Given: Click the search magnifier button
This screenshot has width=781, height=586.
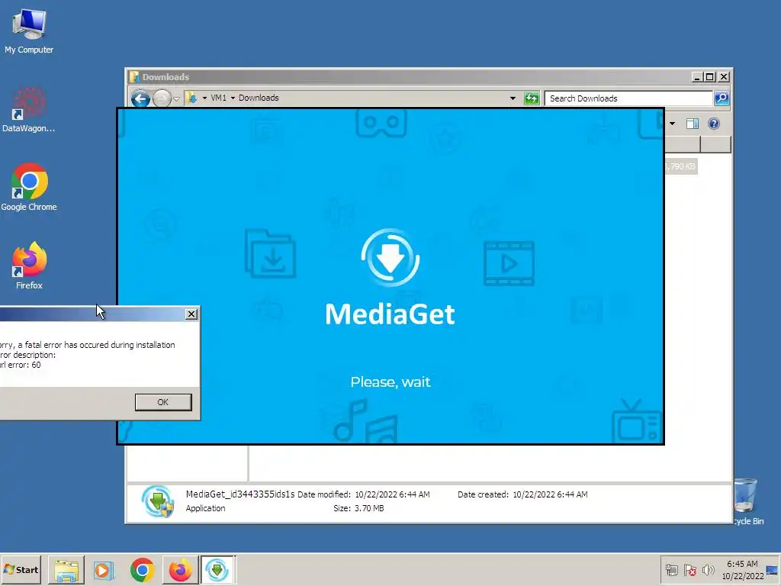Looking at the screenshot, I should click(x=722, y=98).
